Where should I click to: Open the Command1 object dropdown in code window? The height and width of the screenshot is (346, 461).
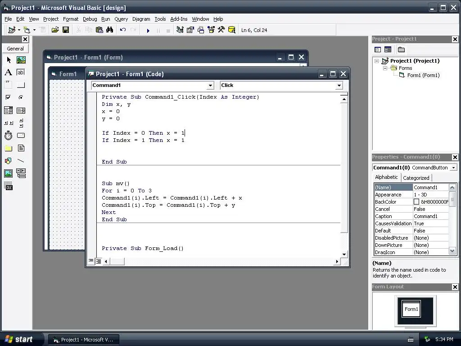click(x=210, y=86)
